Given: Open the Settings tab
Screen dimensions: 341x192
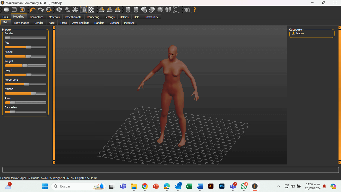Looking at the screenshot, I should pos(110,17).
